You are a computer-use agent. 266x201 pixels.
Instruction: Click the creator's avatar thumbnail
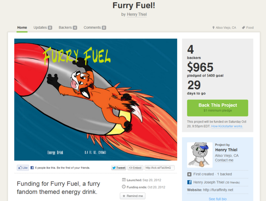click(x=199, y=155)
